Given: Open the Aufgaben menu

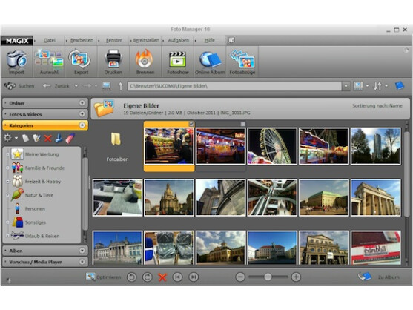Looking at the screenshot, I should pos(178,40).
